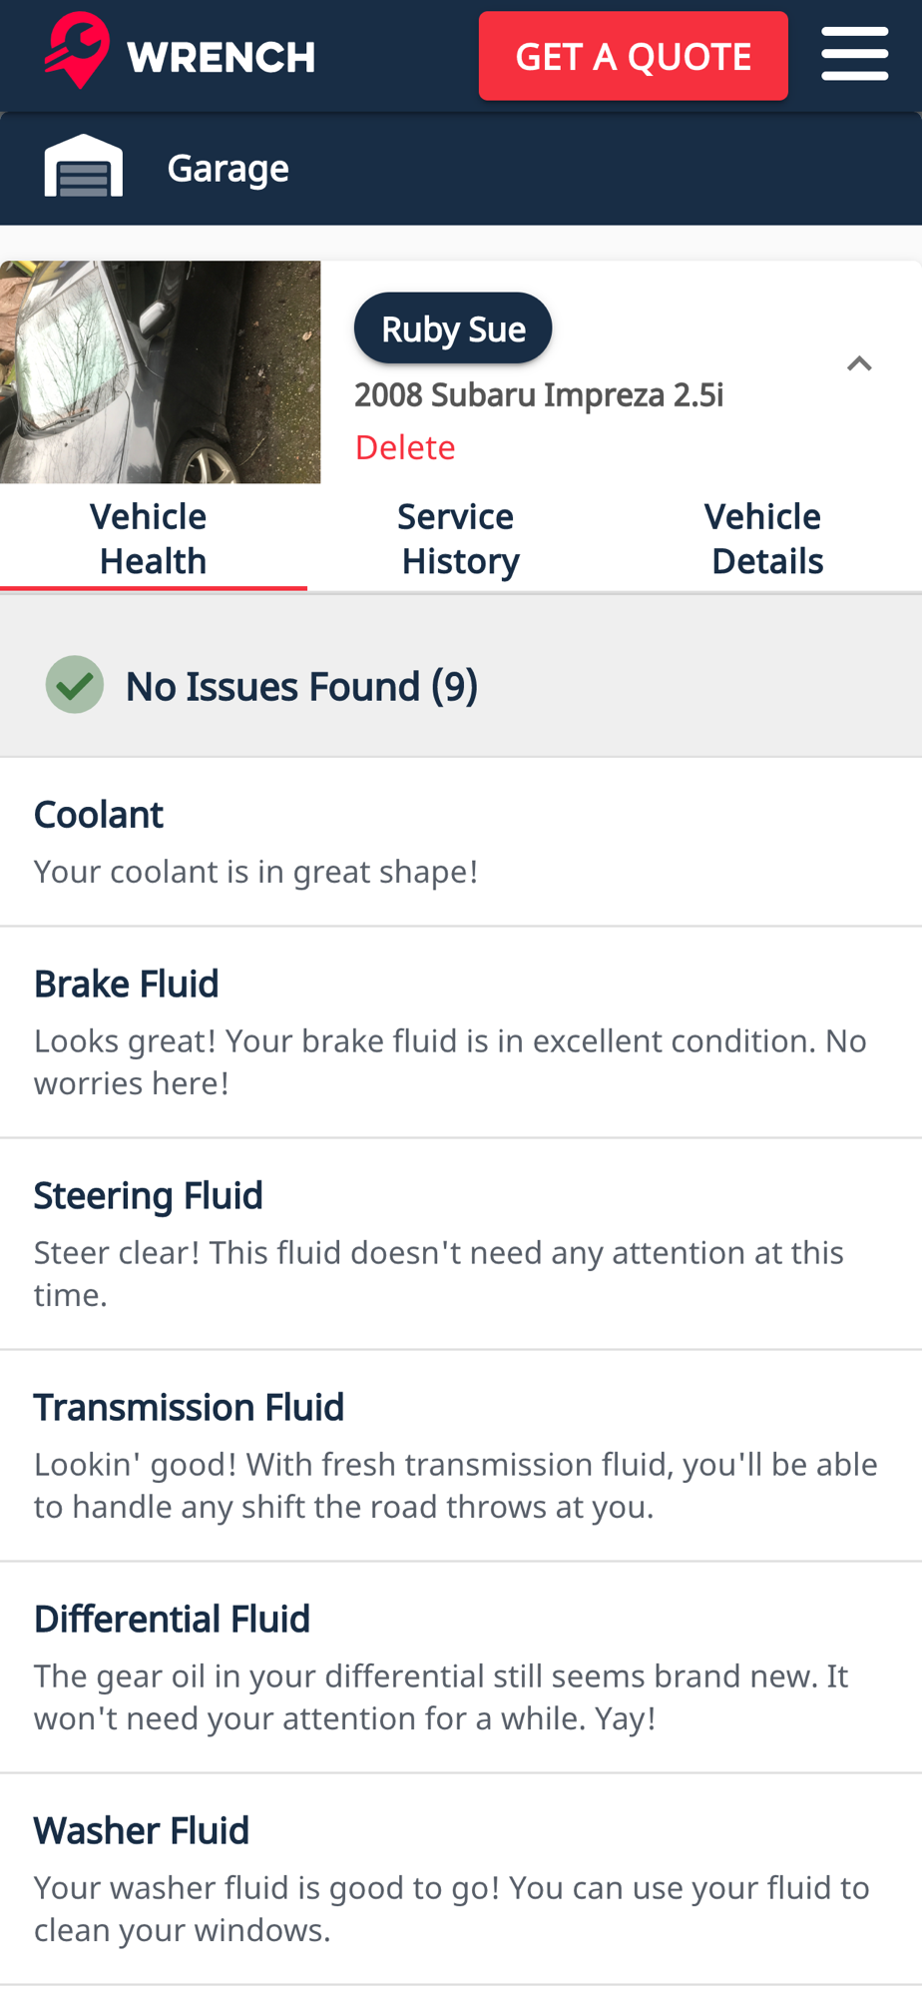Open the Transmission Fluid entry

[461, 1456]
